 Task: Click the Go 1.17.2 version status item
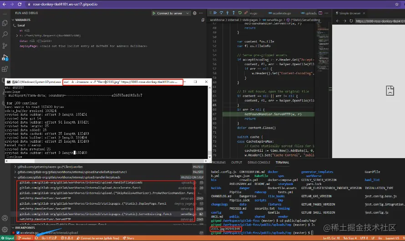[49, 238]
